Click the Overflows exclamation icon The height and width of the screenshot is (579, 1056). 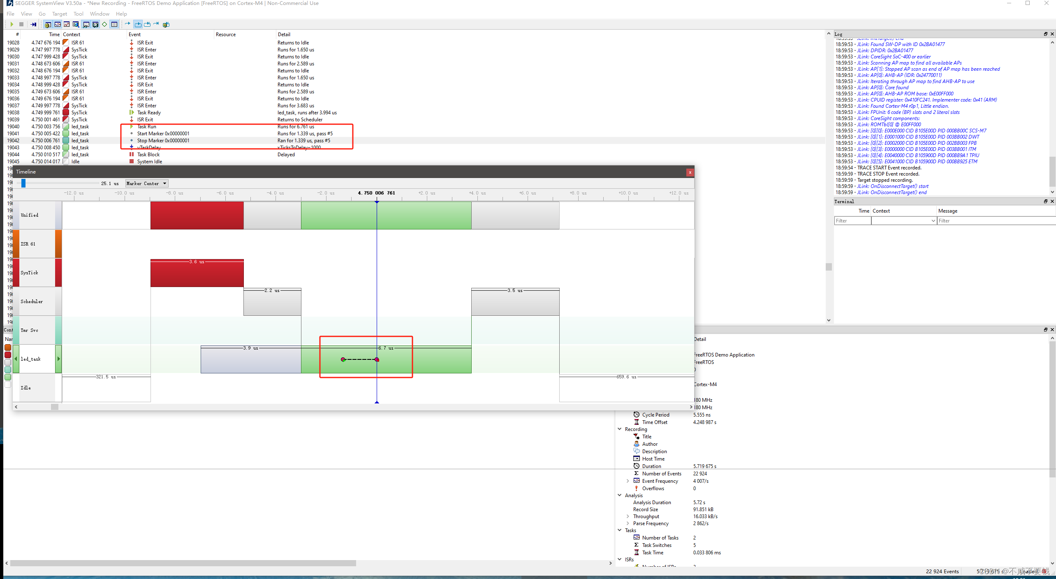(x=637, y=488)
